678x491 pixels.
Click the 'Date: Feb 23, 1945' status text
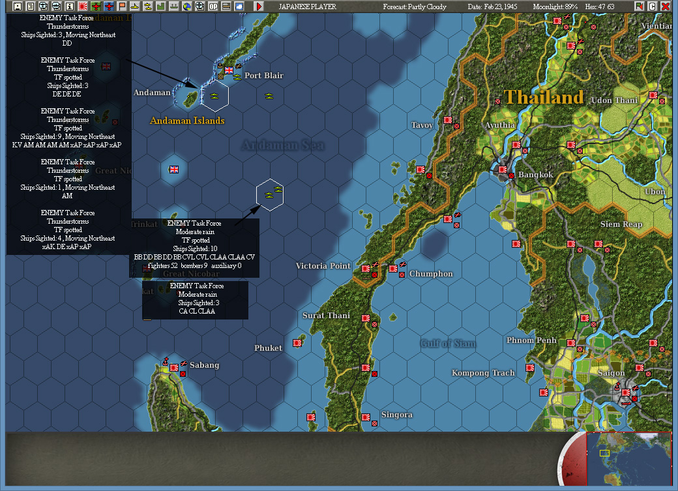tap(492, 7)
